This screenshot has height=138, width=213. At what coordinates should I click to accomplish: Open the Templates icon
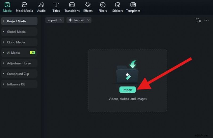coord(133,5)
